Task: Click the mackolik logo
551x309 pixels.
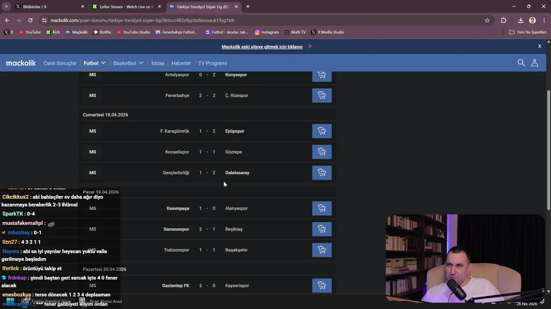Action: (x=21, y=63)
